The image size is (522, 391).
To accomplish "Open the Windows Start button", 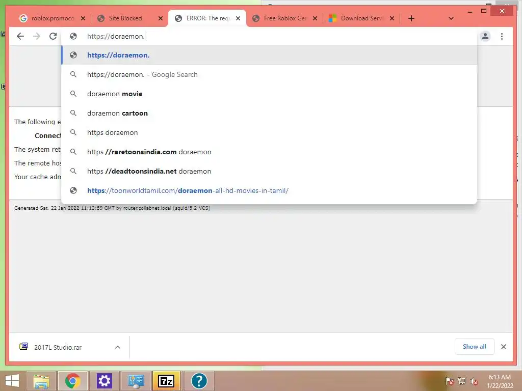I will tap(12, 381).
